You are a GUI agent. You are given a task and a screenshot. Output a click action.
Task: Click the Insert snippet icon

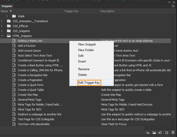[x=148, y=133]
